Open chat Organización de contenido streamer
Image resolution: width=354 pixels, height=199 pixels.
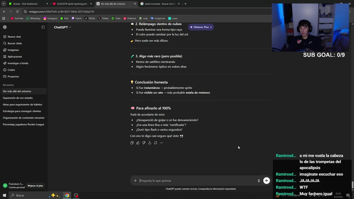click(x=24, y=118)
